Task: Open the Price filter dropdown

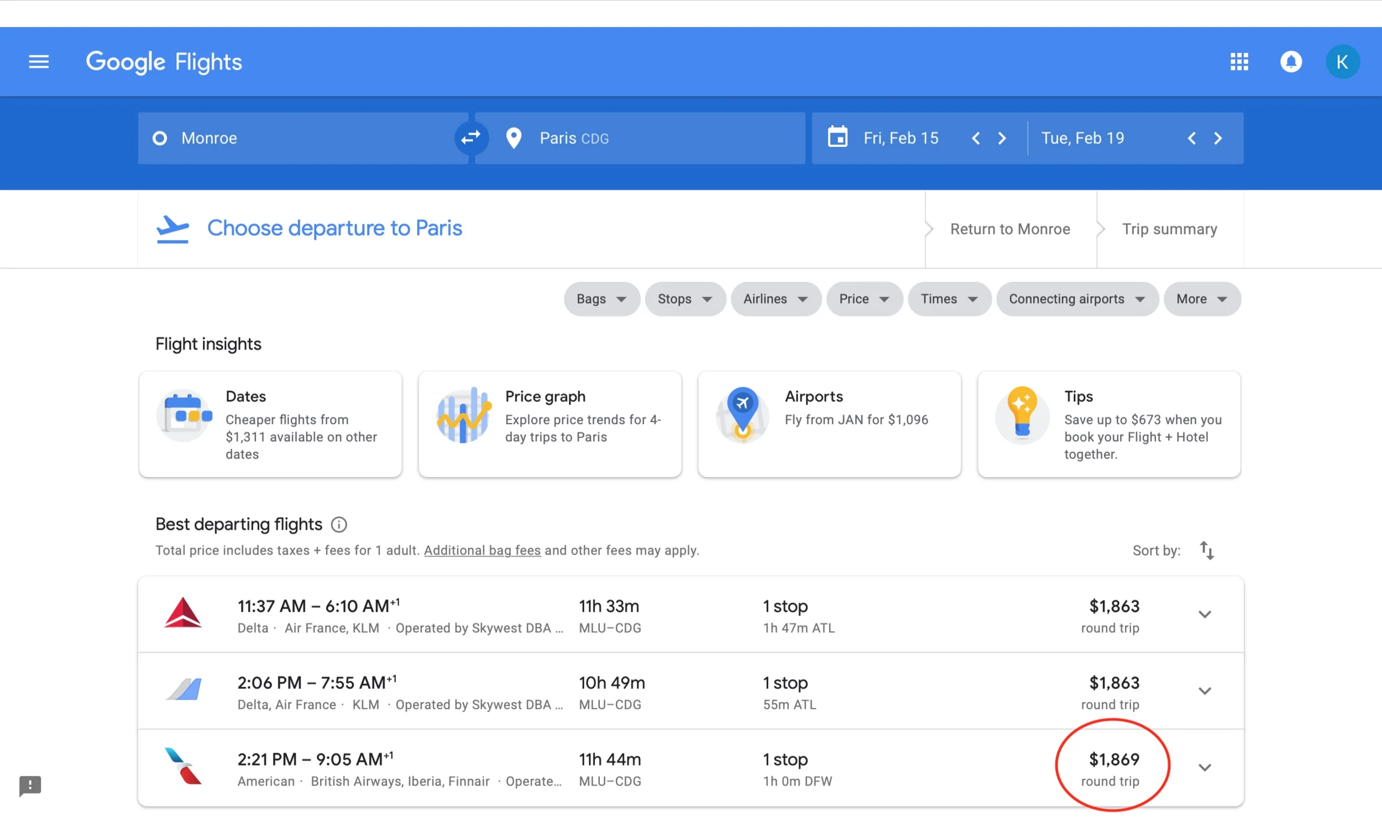Action: click(865, 299)
